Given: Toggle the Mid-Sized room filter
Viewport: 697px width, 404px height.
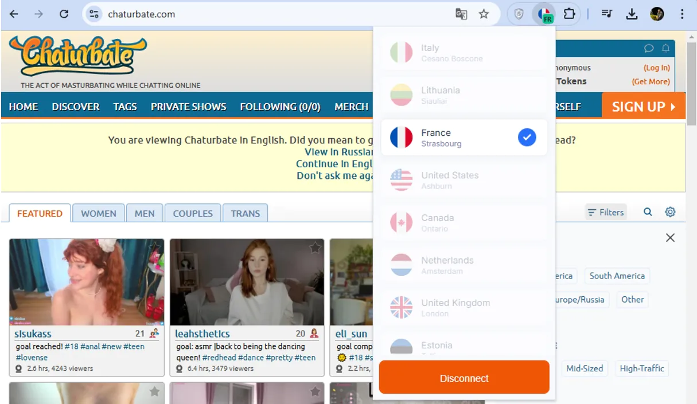Looking at the screenshot, I should [x=585, y=368].
